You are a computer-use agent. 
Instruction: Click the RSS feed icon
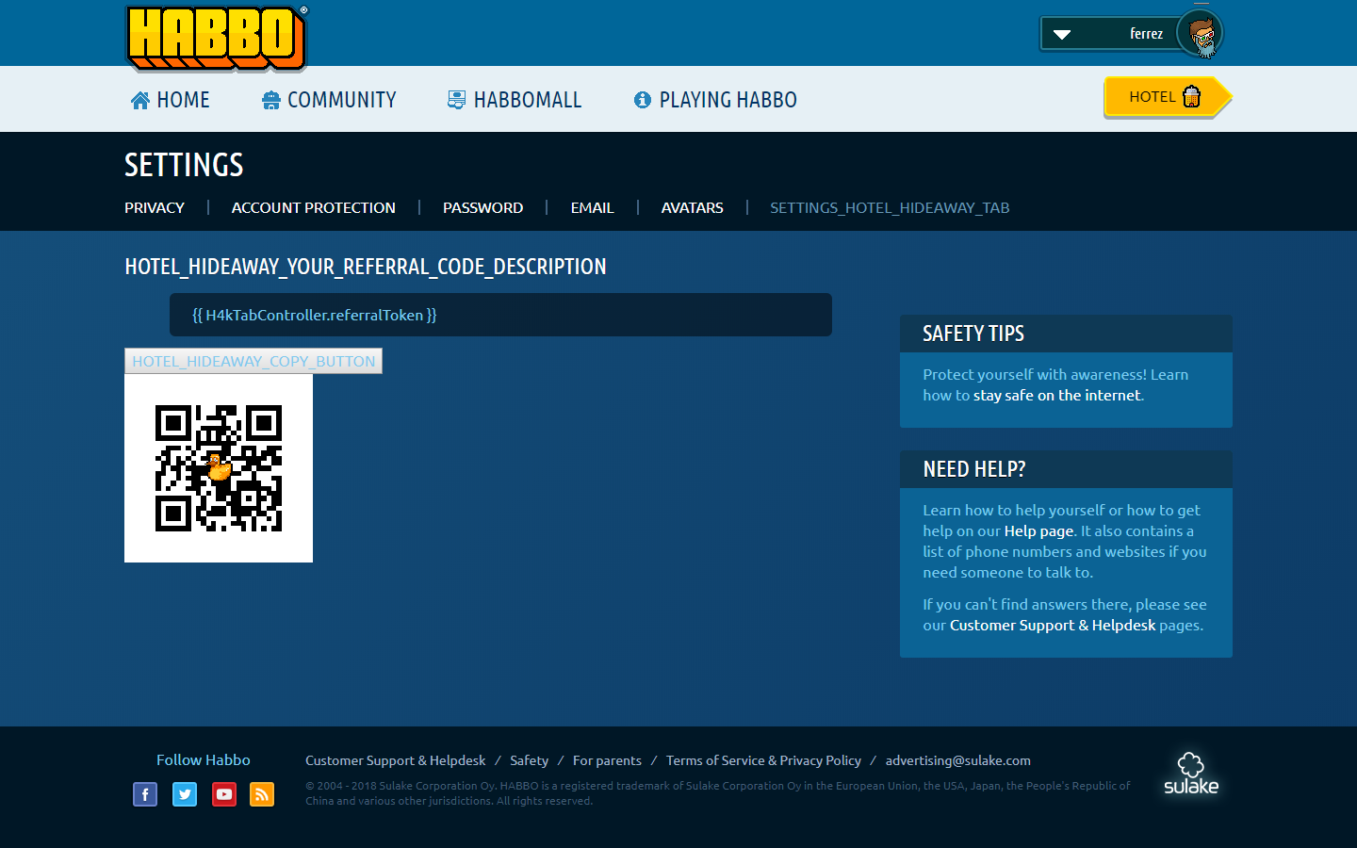click(262, 794)
